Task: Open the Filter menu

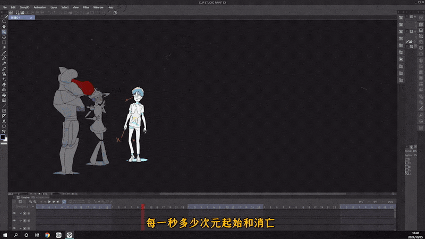Action: pos(86,7)
